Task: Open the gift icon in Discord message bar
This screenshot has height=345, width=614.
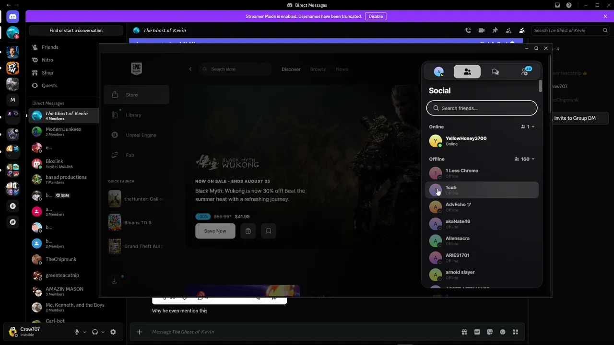Action: pos(464,332)
